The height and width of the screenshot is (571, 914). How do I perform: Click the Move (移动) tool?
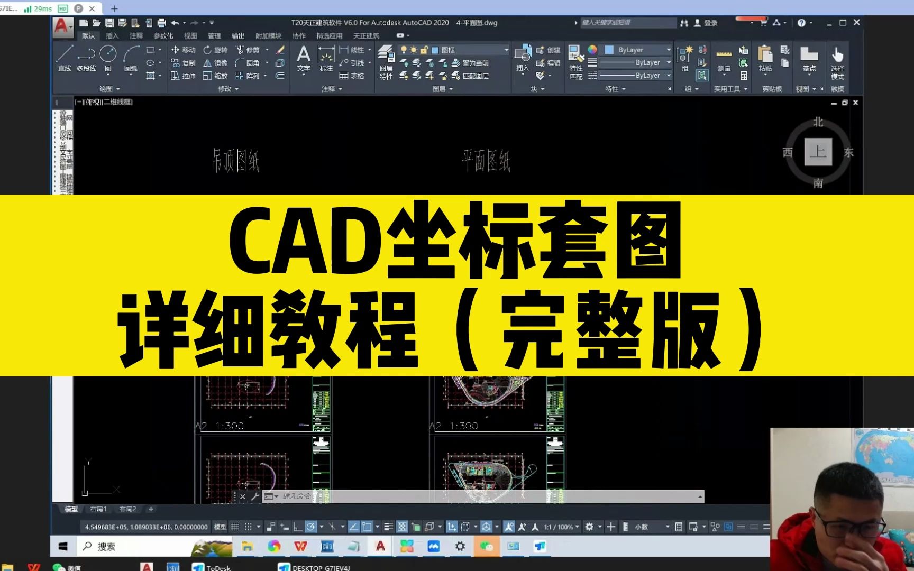183,50
